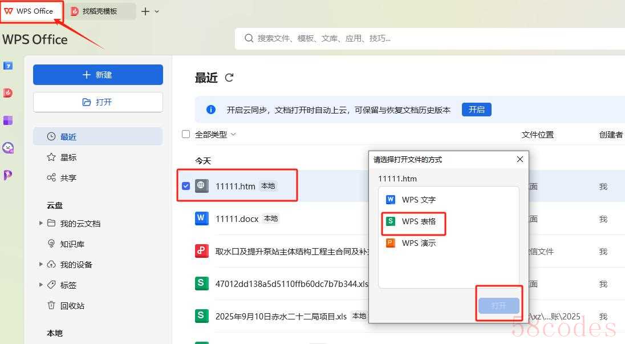
Task: Click the search magnifier icon
Action: coord(249,38)
